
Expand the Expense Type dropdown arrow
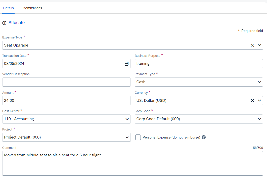point(259,45)
